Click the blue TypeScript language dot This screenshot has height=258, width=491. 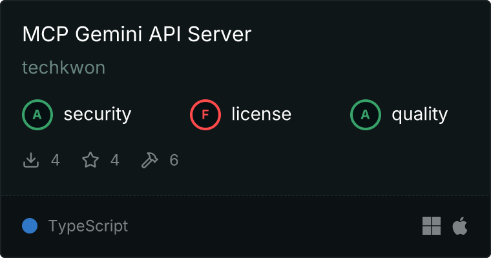30,226
